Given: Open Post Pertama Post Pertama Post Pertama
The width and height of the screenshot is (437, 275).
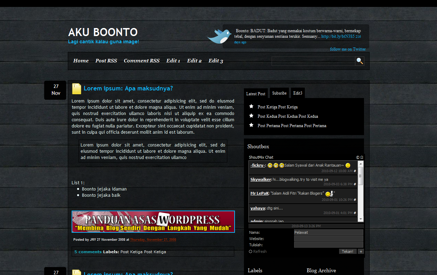Looking at the screenshot, I should pyautogui.click(x=292, y=126).
